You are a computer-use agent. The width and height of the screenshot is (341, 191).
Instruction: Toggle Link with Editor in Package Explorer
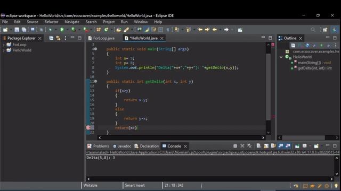pos(58,38)
